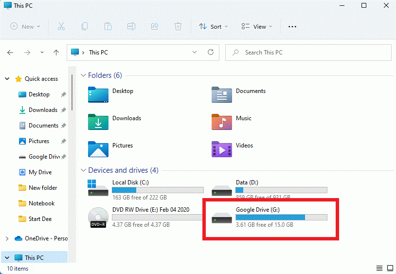Select Documents in Quick access sidebar
Screen dimensions: 396x274
[43, 126]
